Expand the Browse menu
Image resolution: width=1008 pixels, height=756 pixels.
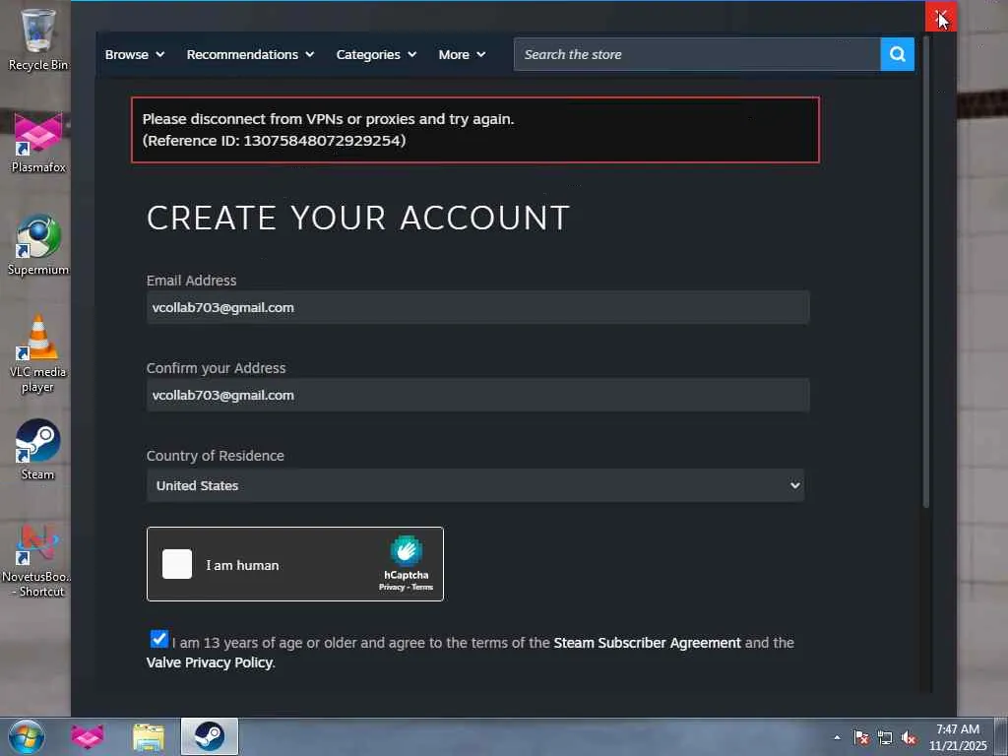(x=134, y=55)
